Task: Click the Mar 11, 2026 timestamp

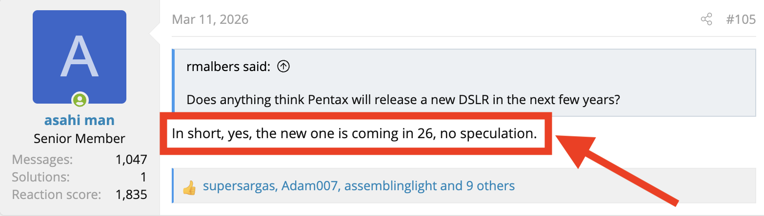Action: (x=210, y=19)
